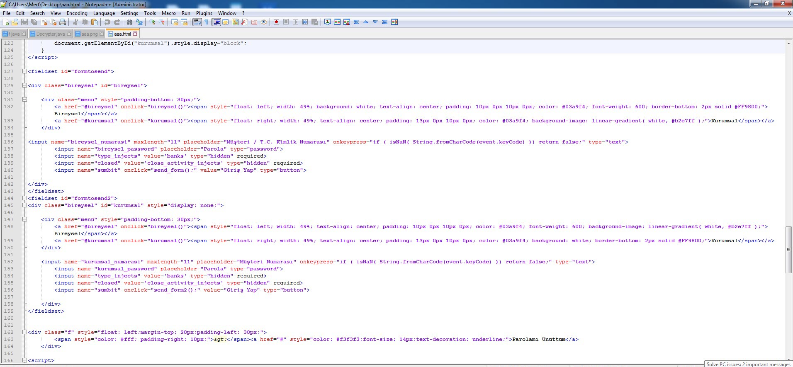Click the Save All toolbar icon
The height and width of the screenshot is (367, 793).
34,22
